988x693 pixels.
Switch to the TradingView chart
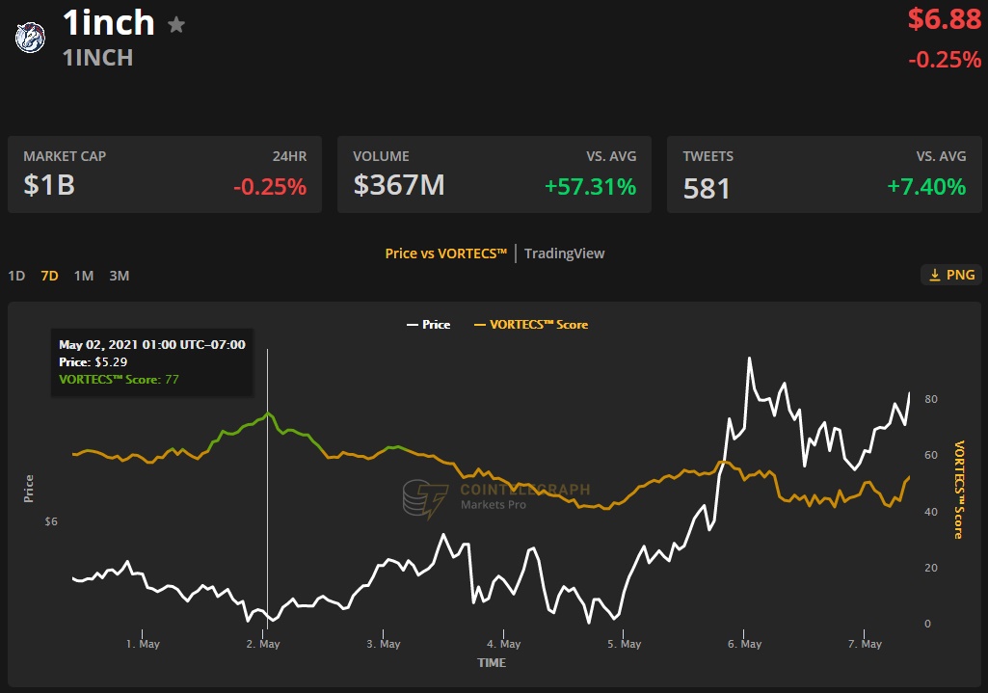564,253
